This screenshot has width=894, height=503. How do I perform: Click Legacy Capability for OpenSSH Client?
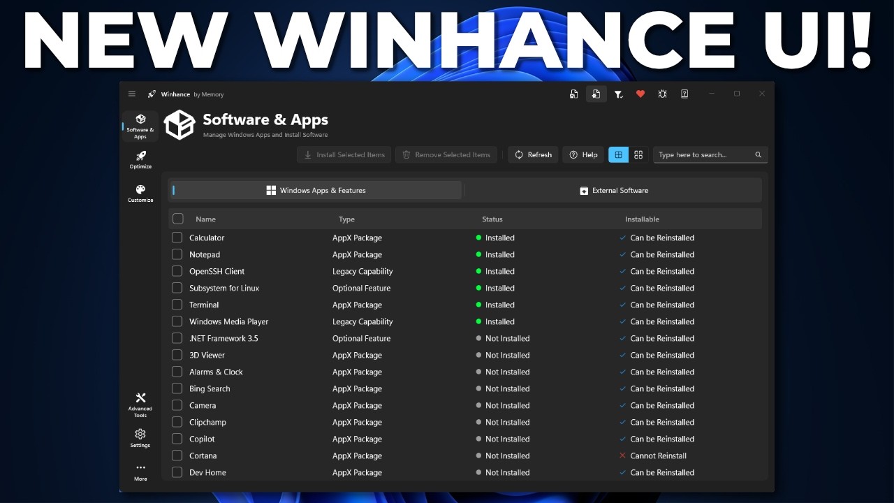362,271
